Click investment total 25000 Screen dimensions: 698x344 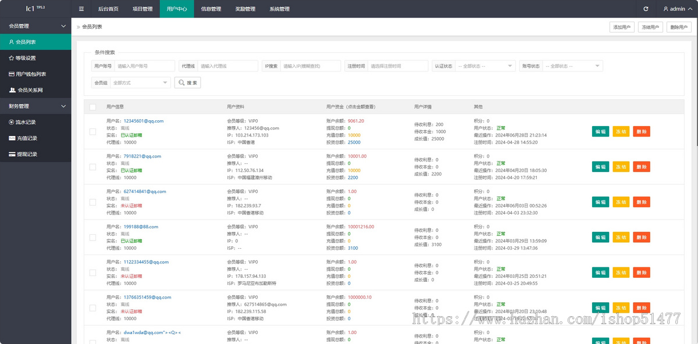[354, 142]
